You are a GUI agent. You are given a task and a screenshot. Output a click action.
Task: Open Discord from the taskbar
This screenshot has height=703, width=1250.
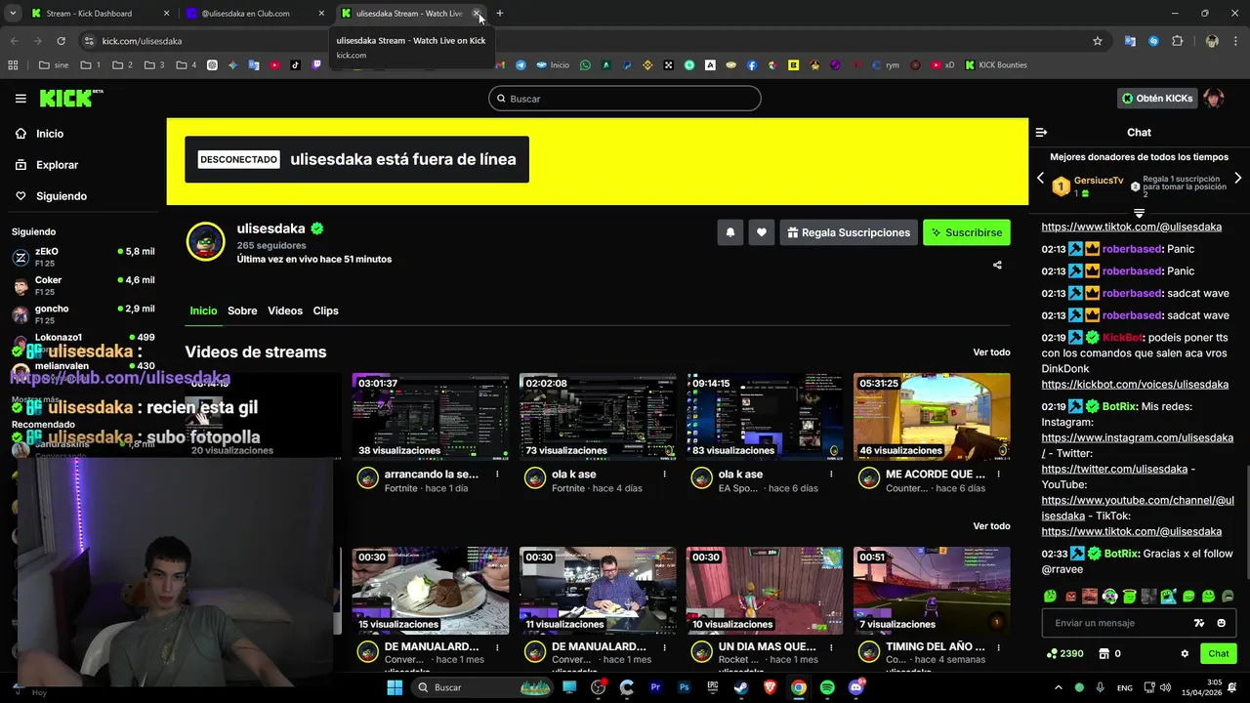point(856,687)
